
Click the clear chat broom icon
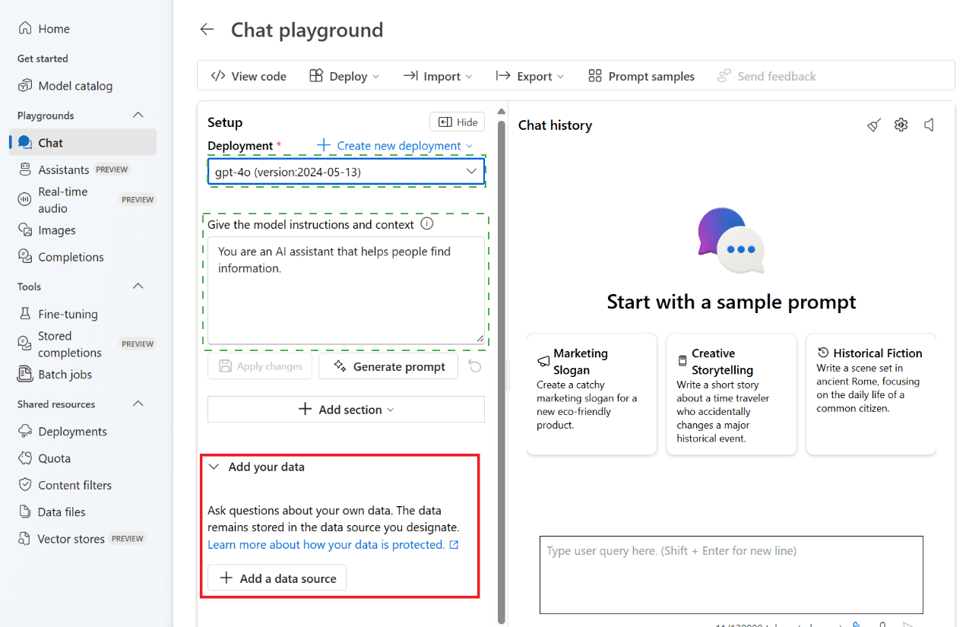click(874, 125)
